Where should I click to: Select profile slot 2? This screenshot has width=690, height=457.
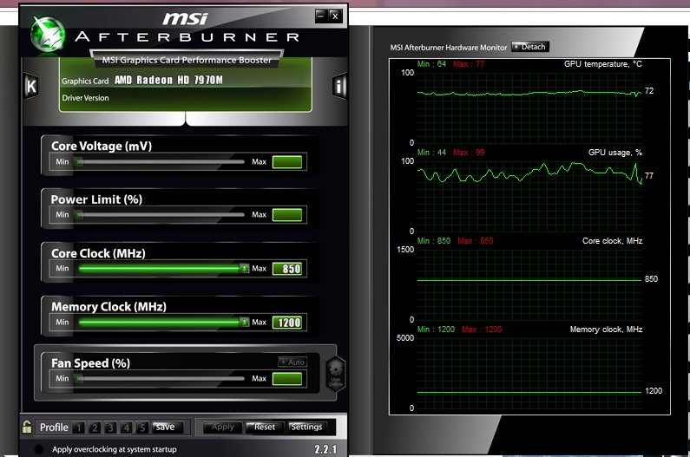point(95,428)
